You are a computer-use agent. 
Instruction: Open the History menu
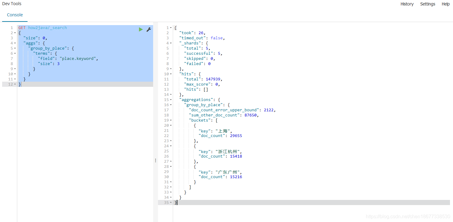pos(407,4)
